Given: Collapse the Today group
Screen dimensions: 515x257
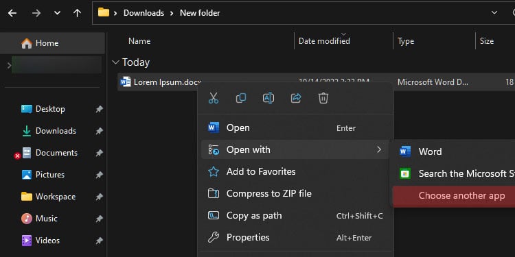Looking at the screenshot, I should point(115,62).
